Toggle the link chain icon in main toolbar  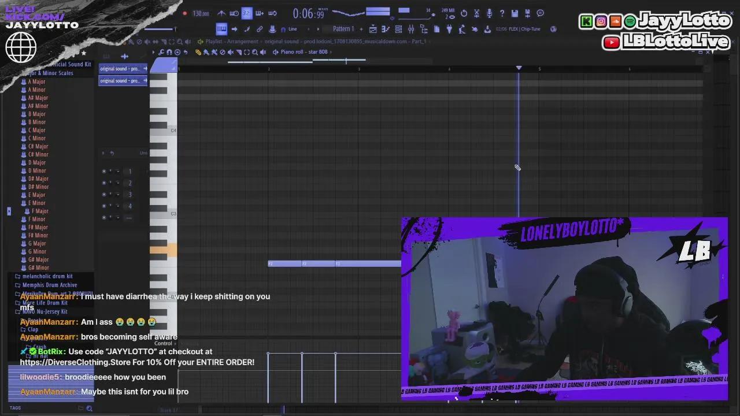(x=260, y=29)
